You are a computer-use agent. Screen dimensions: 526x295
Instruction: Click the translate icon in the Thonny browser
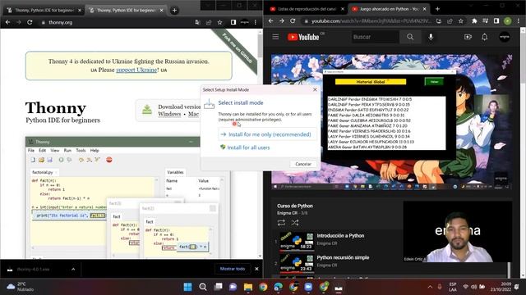[197, 22]
